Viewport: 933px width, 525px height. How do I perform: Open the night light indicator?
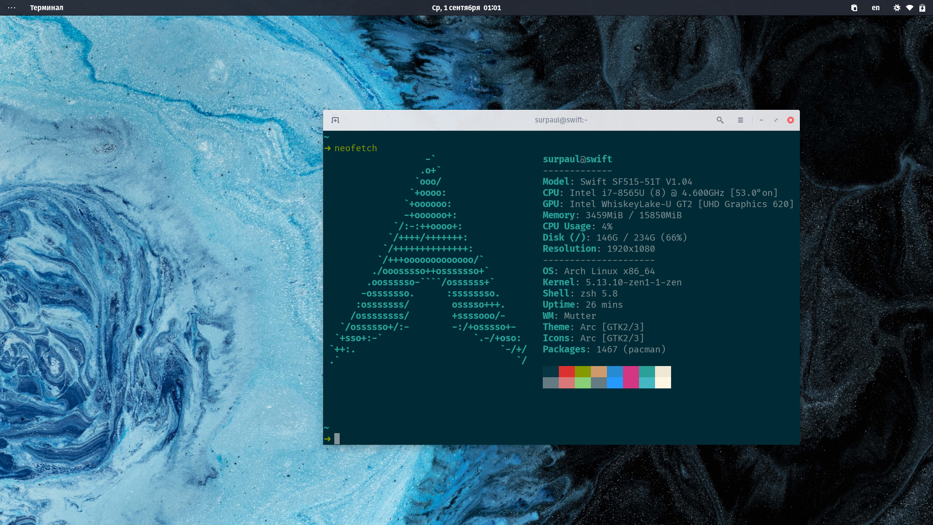tap(897, 8)
